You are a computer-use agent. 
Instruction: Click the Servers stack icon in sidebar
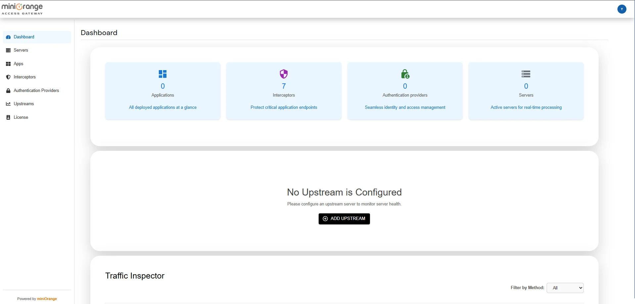click(x=8, y=50)
